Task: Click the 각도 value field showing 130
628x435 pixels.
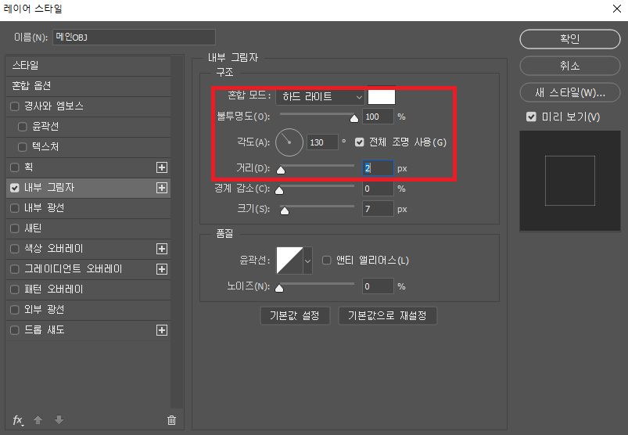Action: pos(322,142)
